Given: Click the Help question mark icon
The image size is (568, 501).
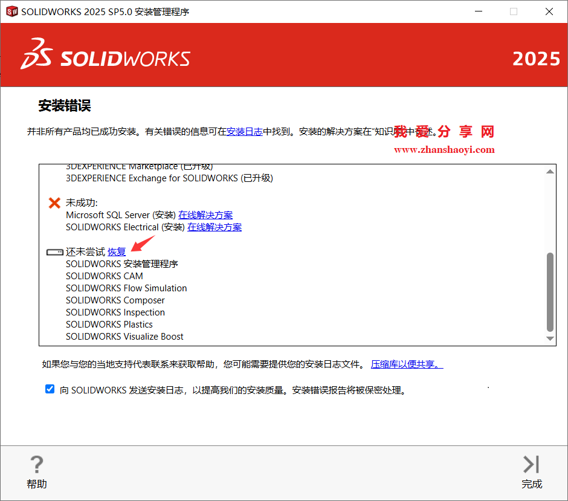Looking at the screenshot, I should pyautogui.click(x=37, y=464).
